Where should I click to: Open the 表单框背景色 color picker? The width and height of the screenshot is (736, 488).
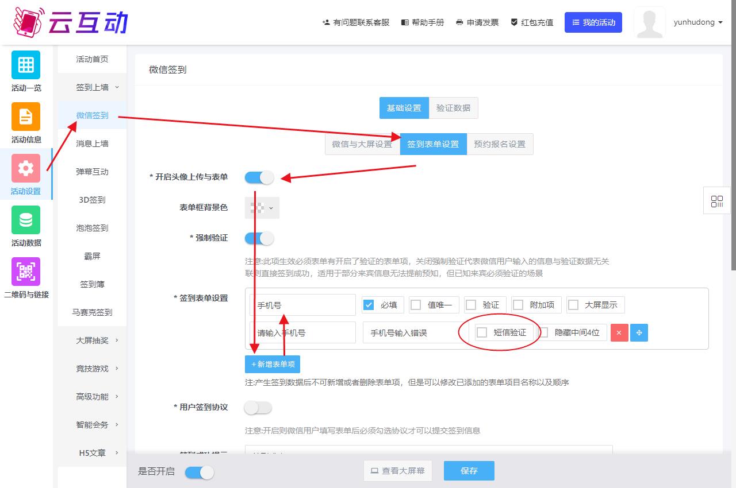pos(262,208)
